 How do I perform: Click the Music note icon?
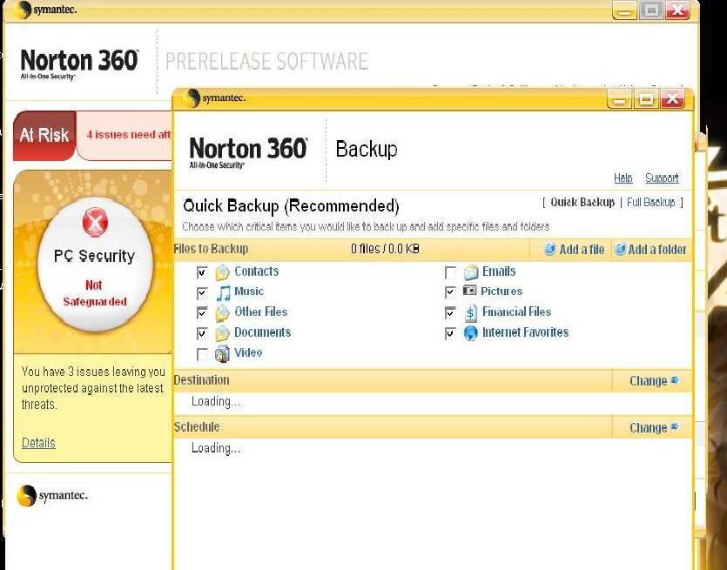223,292
